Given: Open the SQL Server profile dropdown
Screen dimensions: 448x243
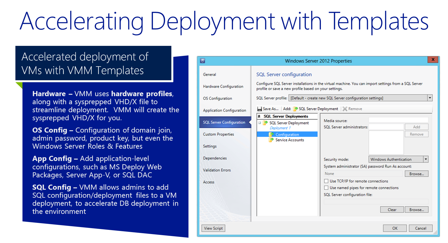Looking at the screenshot, I should point(430,98).
